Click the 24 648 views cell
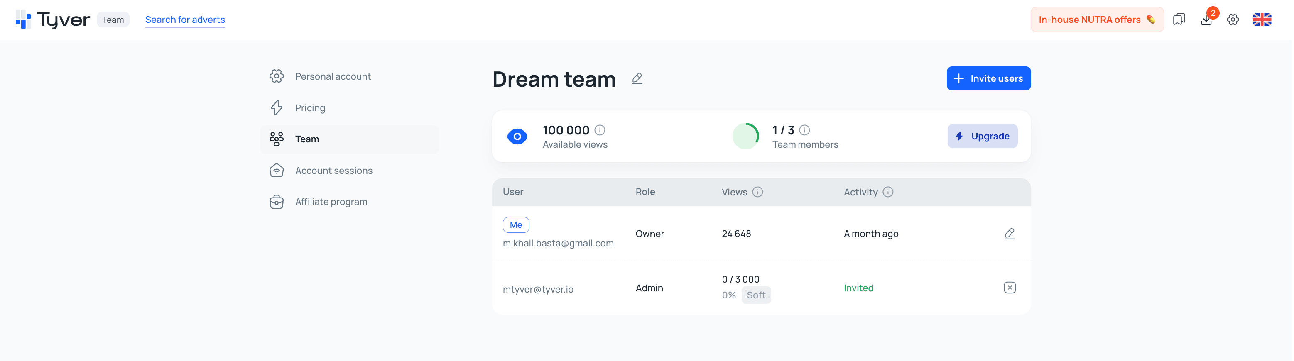 coord(736,234)
